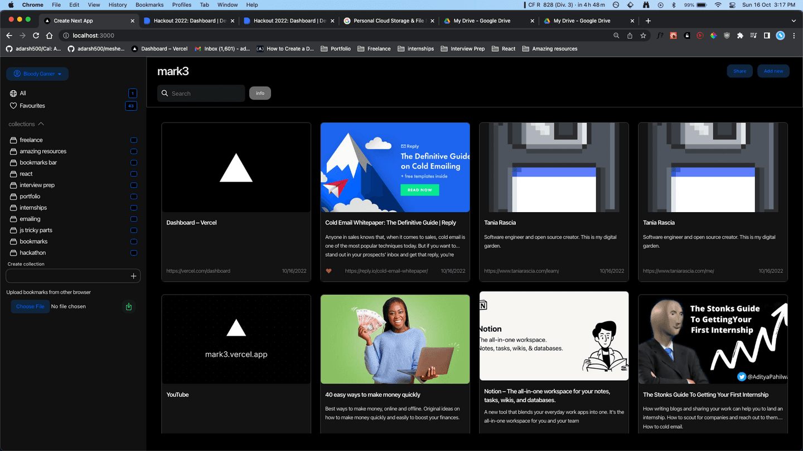Open the freelance collection
This screenshot has height=451, width=803.
pos(31,140)
